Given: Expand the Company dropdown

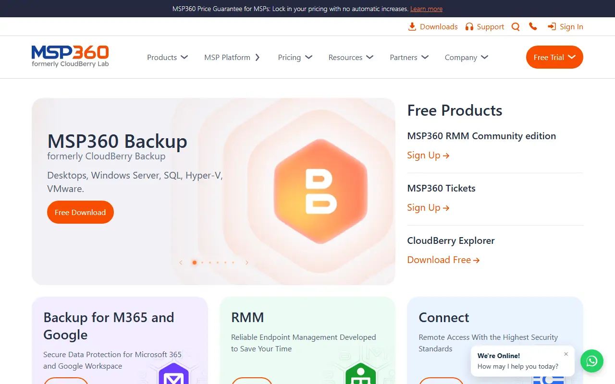Looking at the screenshot, I should [x=467, y=57].
